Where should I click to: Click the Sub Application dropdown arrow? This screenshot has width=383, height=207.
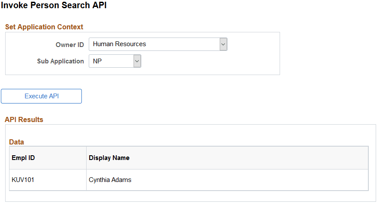tap(137, 61)
